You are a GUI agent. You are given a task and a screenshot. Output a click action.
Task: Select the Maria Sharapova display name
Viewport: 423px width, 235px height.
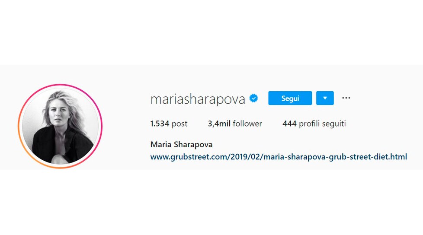[181, 144]
